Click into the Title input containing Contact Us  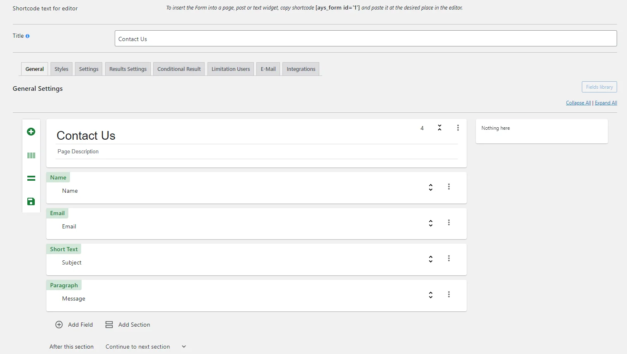pyautogui.click(x=366, y=39)
